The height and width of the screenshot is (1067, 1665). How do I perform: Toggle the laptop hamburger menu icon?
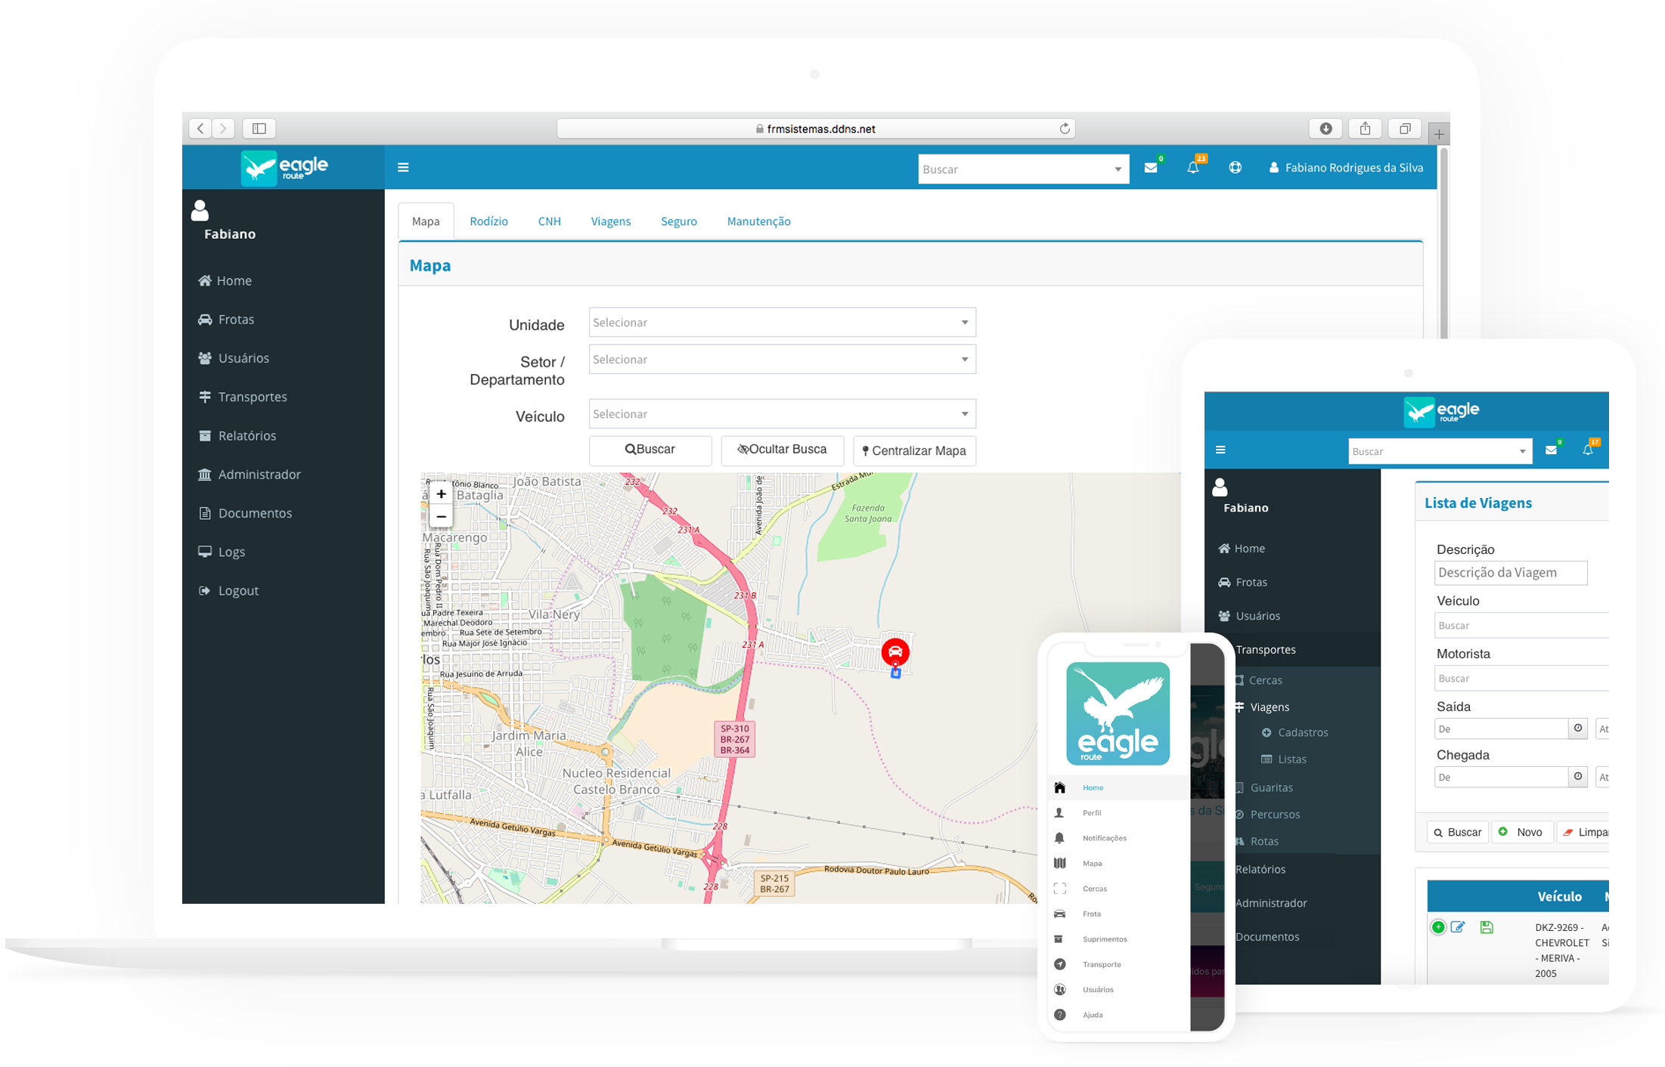point(403,167)
